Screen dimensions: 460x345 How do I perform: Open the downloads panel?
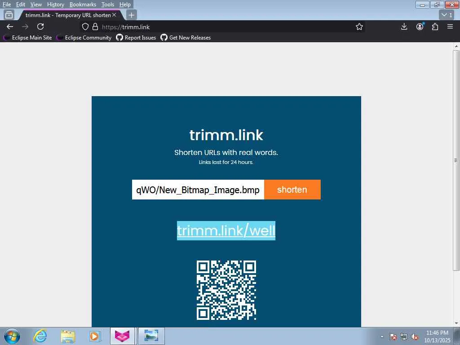tap(404, 27)
